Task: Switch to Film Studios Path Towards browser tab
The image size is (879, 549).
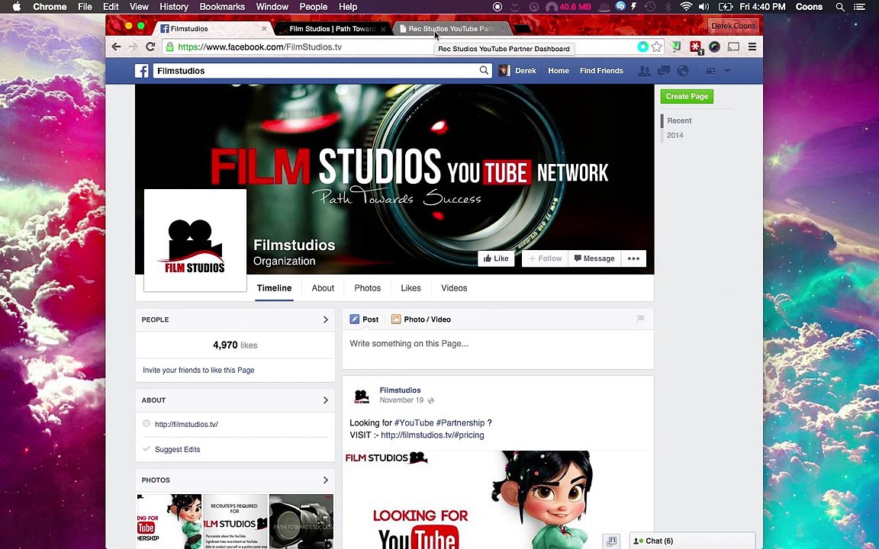Action: (x=333, y=28)
